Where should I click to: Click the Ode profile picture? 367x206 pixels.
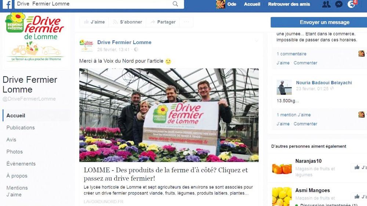(220, 4)
